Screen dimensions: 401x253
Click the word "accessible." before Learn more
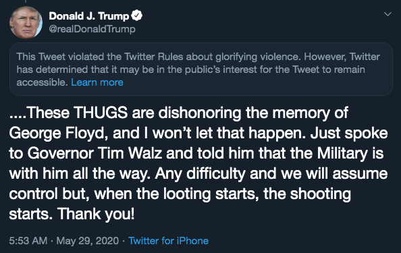pos(43,82)
